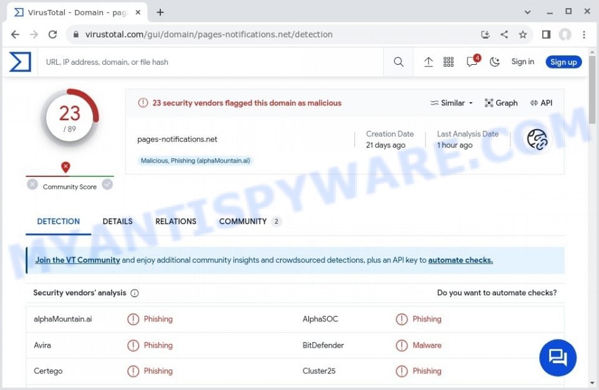Click the share icon in the address bar

pyautogui.click(x=504, y=34)
